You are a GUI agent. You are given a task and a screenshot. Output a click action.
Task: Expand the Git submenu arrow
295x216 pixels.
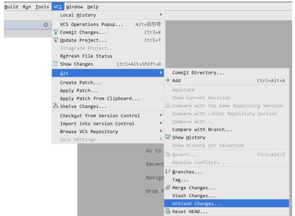[x=161, y=72]
